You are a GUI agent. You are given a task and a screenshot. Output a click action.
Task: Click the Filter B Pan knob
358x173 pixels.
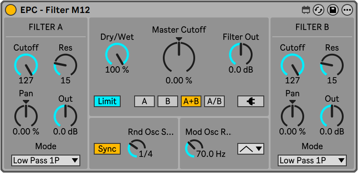point(293,116)
